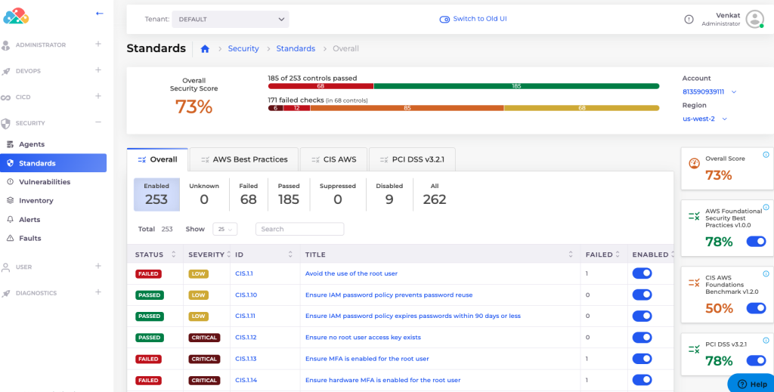Open Inventory in the sidebar
Viewport: 774px width, 392px height.
pos(36,201)
